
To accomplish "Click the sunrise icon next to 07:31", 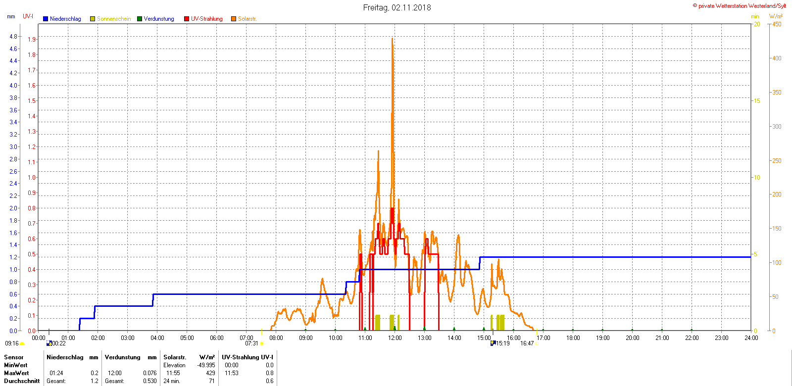I will click(262, 343).
